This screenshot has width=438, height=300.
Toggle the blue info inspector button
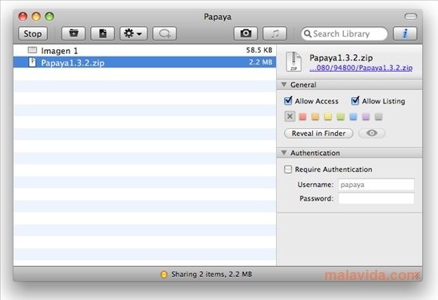pos(405,33)
